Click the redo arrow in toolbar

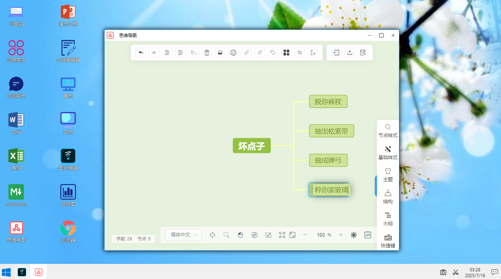pos(154,53)
